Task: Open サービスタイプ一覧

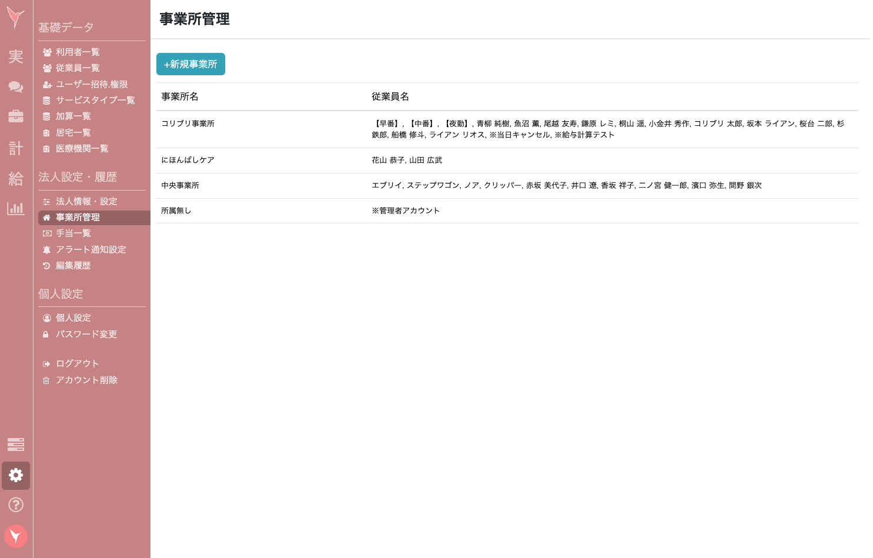Action: pos(95,100)
